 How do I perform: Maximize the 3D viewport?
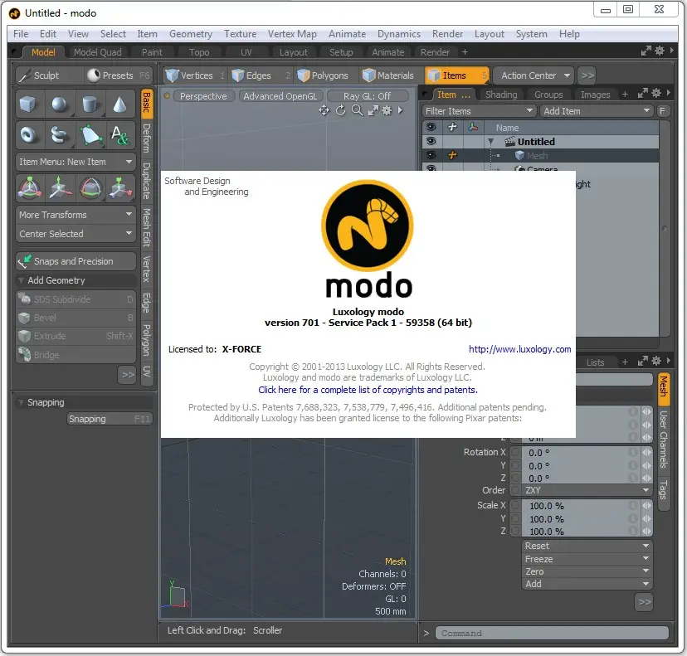pyautogui.click(x=373, y=111)
